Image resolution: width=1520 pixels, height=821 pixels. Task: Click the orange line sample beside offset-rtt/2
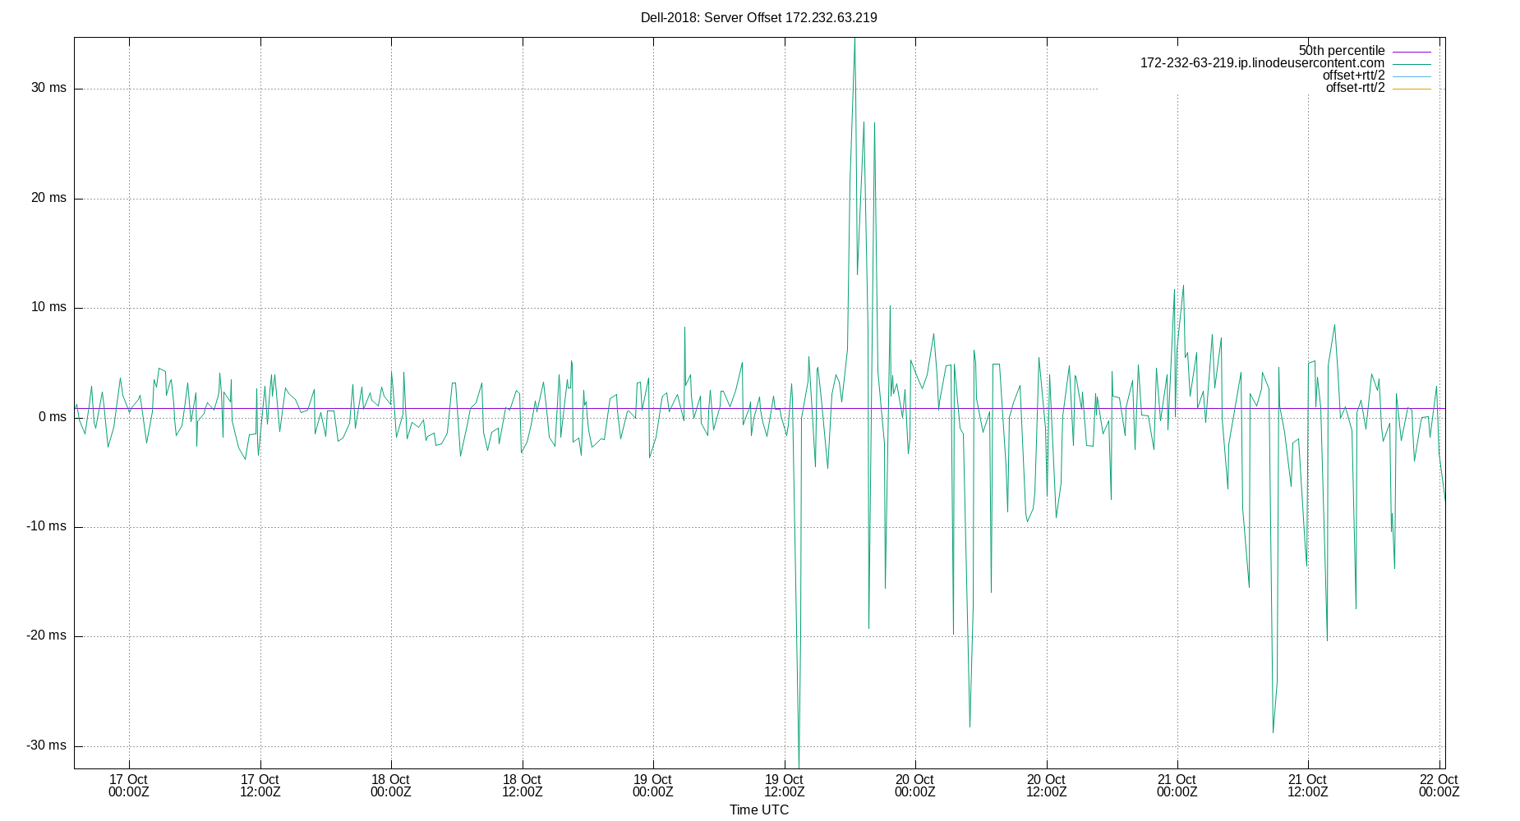coord(1412,89)
